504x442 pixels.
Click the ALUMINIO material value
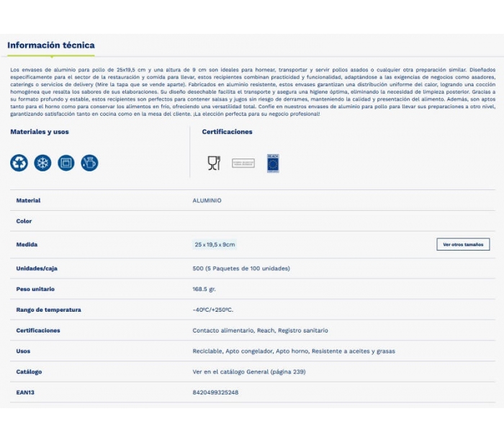[207, 201]
